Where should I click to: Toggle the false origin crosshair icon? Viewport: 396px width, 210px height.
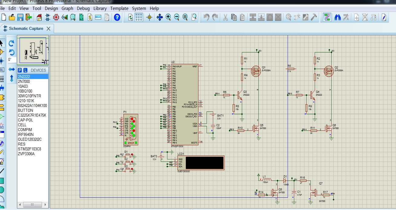point(149,17)
